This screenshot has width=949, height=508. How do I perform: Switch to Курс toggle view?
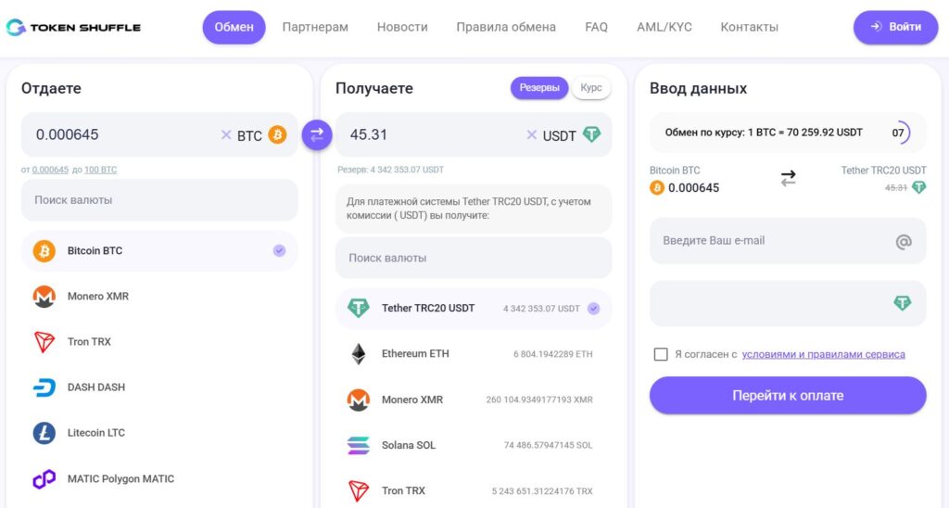[x=591, y=88]
